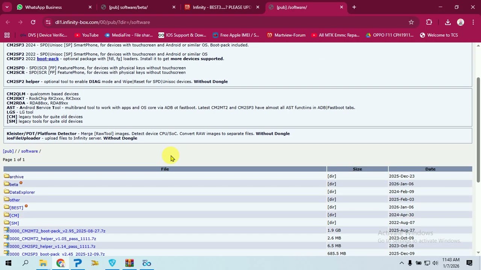Open the OPPO F11 CPH1911 bookmark
Viewport: 481px width, 270px height.
pos(390,35)
